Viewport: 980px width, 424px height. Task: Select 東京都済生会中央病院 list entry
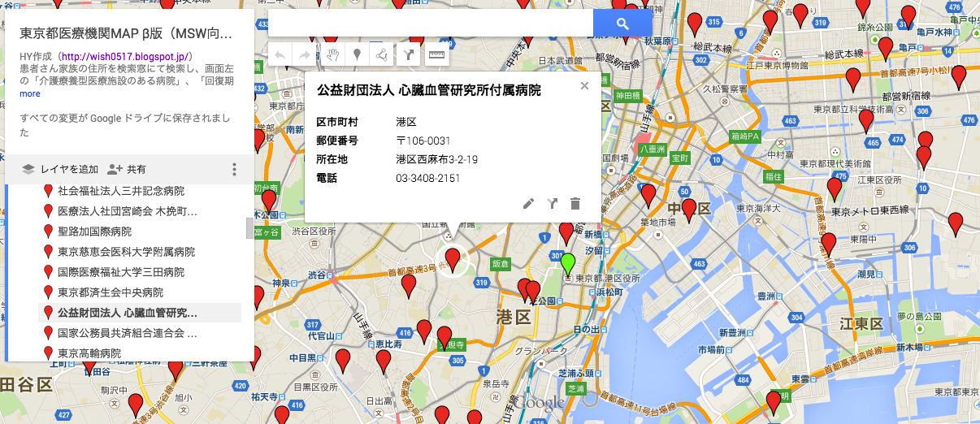111,292
